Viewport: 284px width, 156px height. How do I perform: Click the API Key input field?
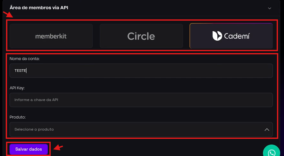pyautogui.click(x=141, y=100)
